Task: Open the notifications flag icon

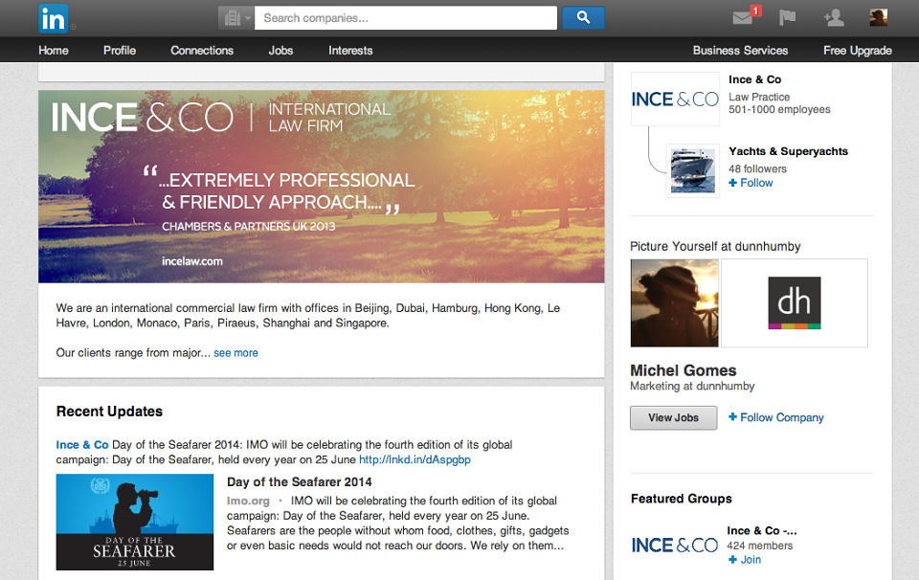Action: pos(787,18)
